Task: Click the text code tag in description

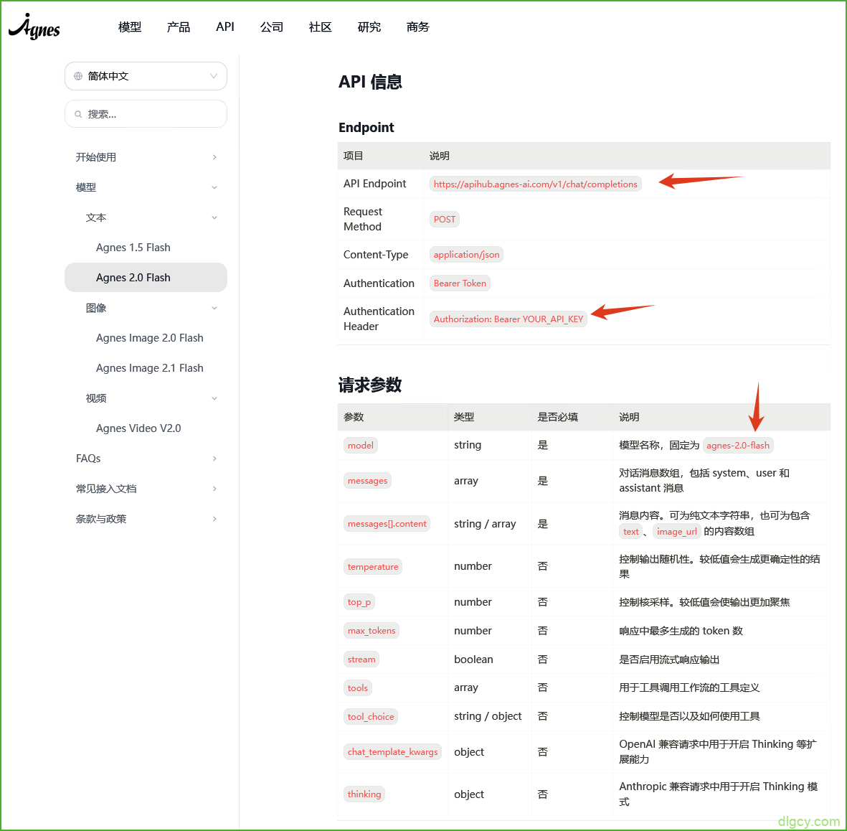Action: point(631,532)
